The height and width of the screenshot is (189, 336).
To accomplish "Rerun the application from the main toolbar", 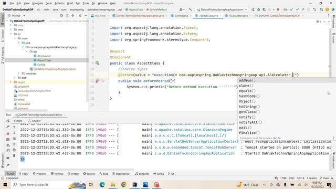I will (x=253, y=9).
